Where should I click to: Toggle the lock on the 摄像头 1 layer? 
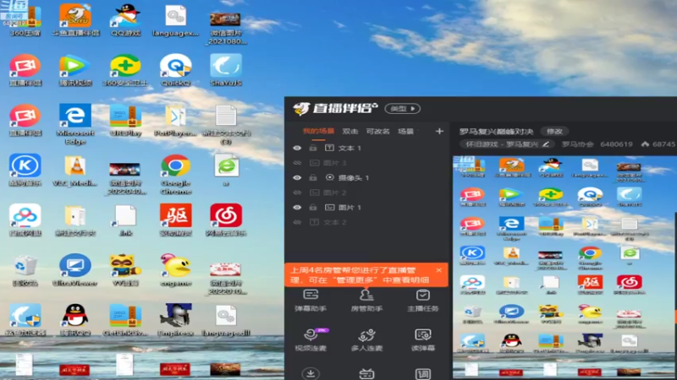313,177
